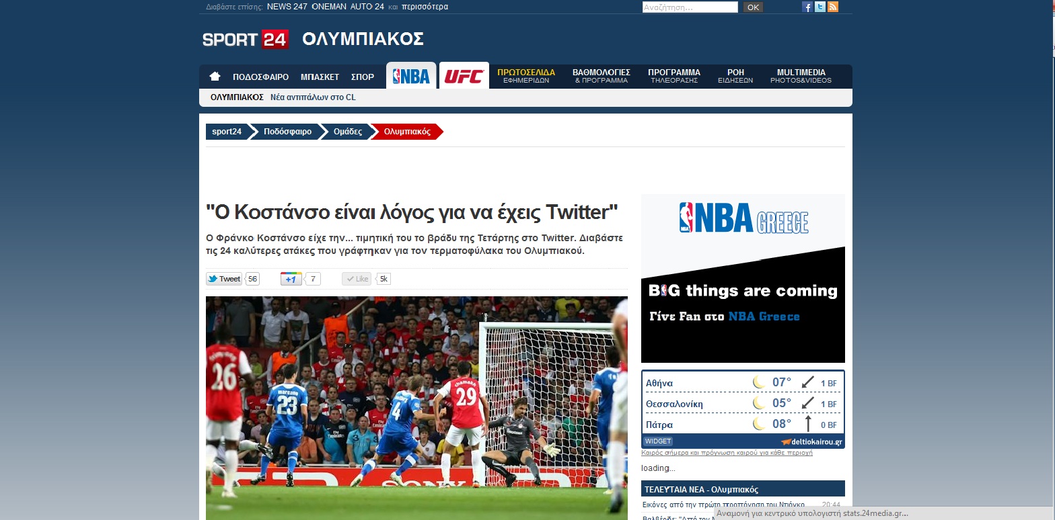Click the WIDGET button in weather box
Screen dimensions: 1055x520
point(658,441)
